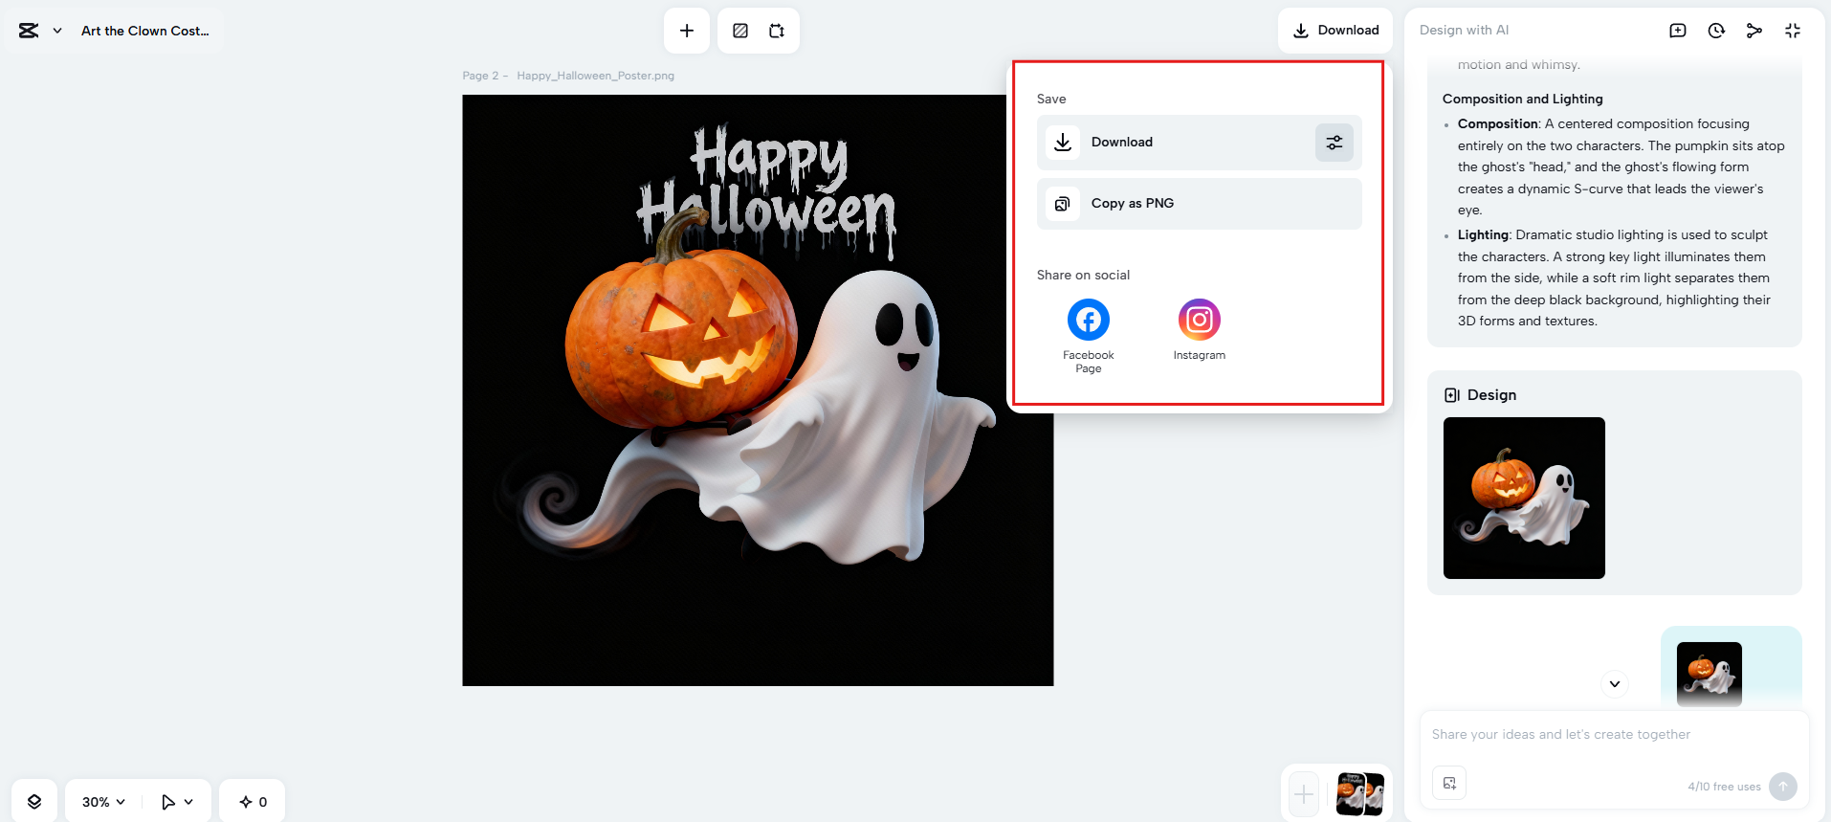Screen dimensions: 1831x822
Task: Open the pointer tool dropdown
Action: pos(177,802)
